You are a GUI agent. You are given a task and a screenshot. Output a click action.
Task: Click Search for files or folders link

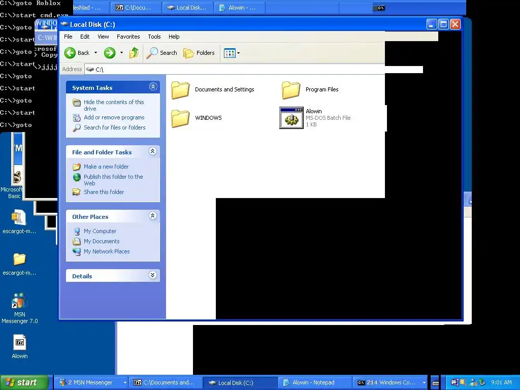pyautogui.click(x=114, y=127)
